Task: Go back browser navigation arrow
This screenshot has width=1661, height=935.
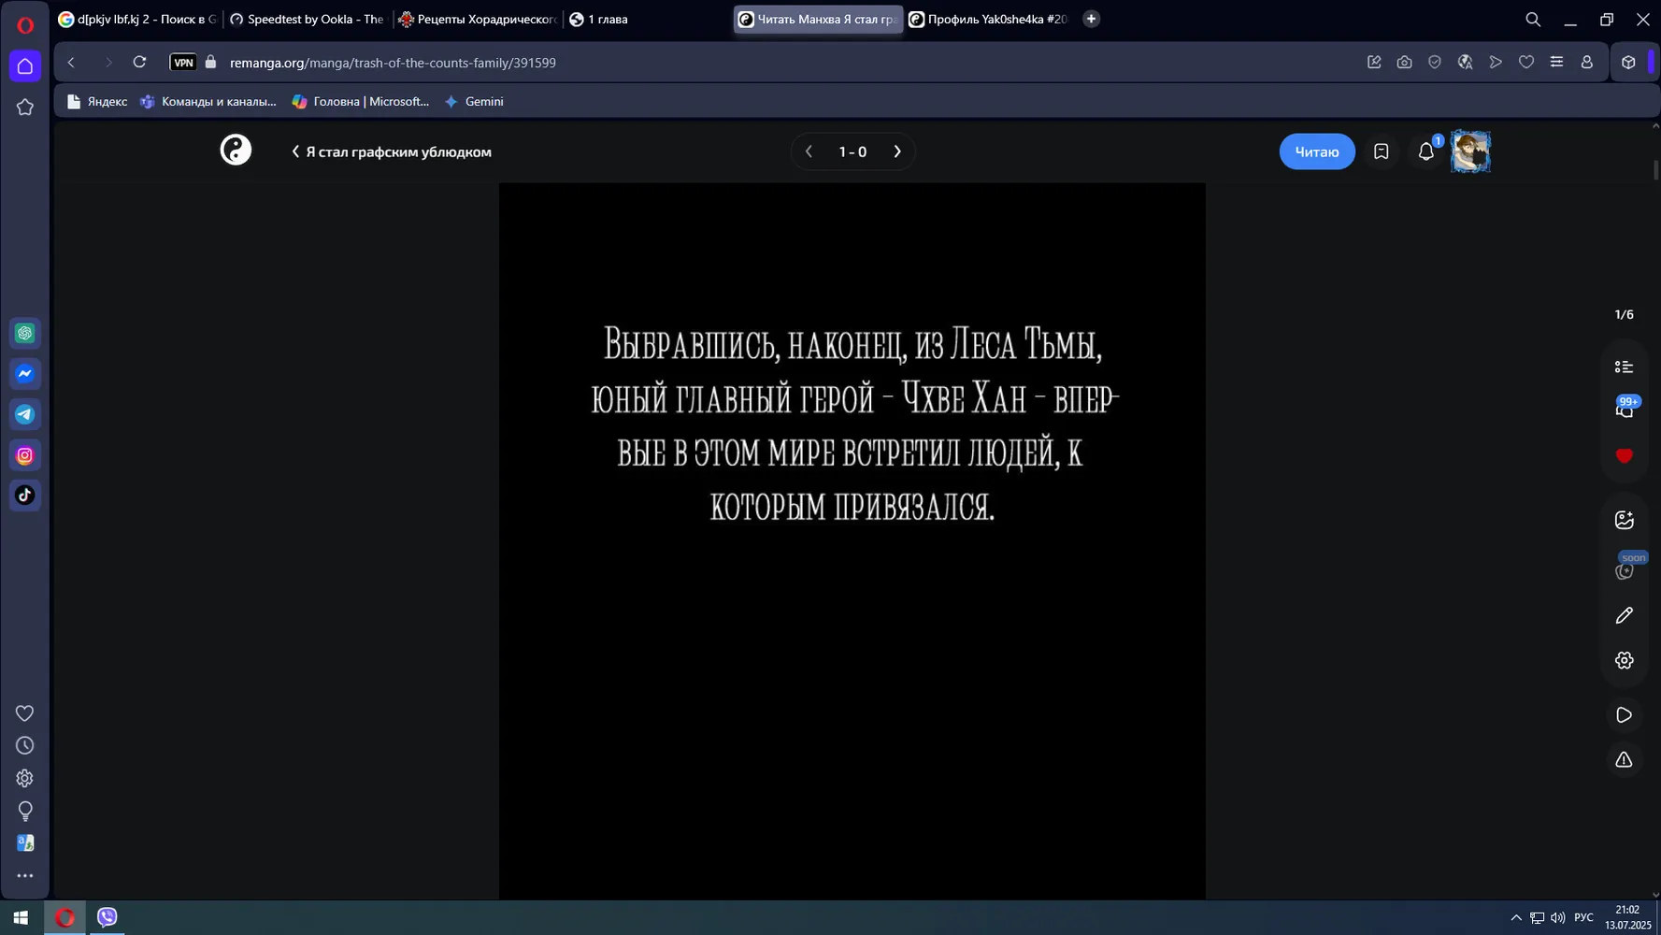Action: [71, 63]
